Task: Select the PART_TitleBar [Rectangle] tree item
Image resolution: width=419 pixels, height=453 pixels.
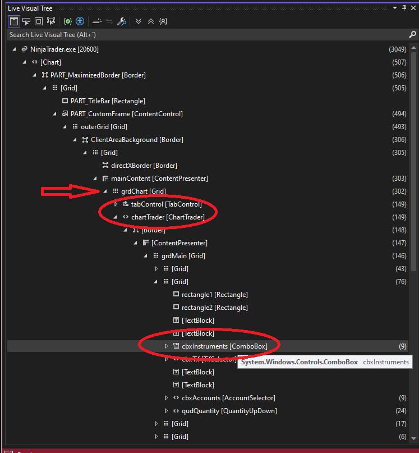Action: (x=107, y=101)
